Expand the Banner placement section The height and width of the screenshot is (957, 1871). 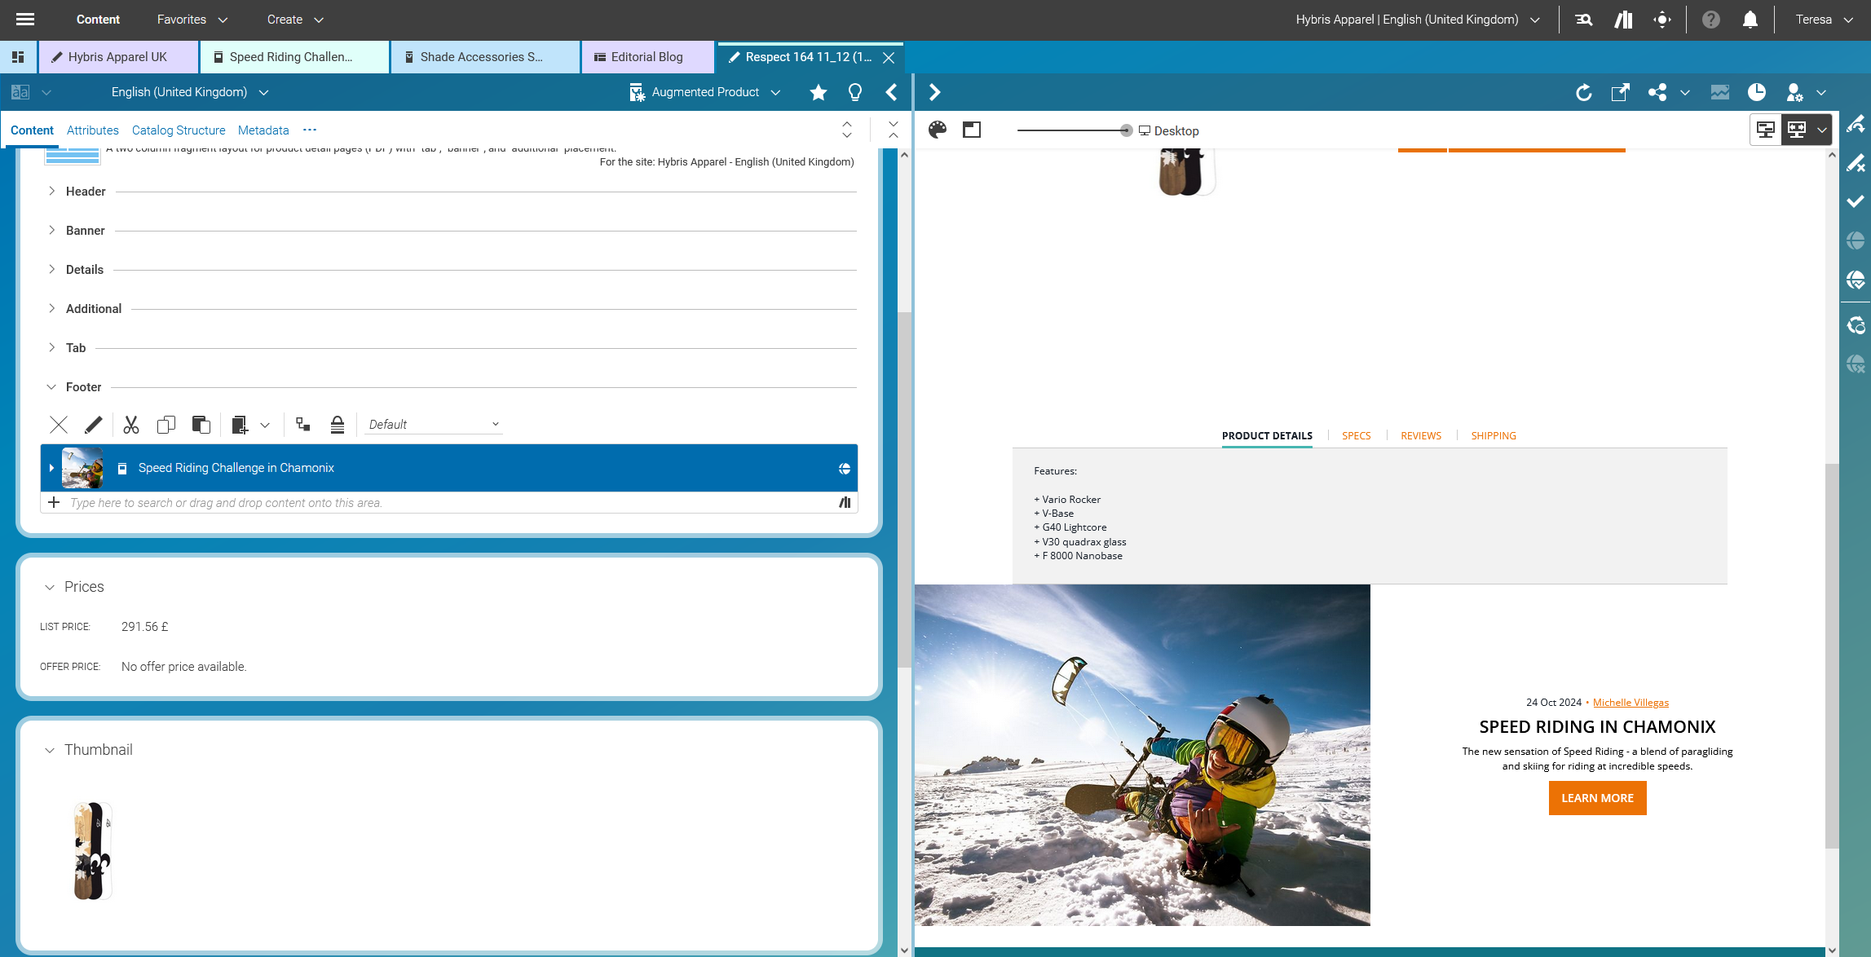click(51, 231)
